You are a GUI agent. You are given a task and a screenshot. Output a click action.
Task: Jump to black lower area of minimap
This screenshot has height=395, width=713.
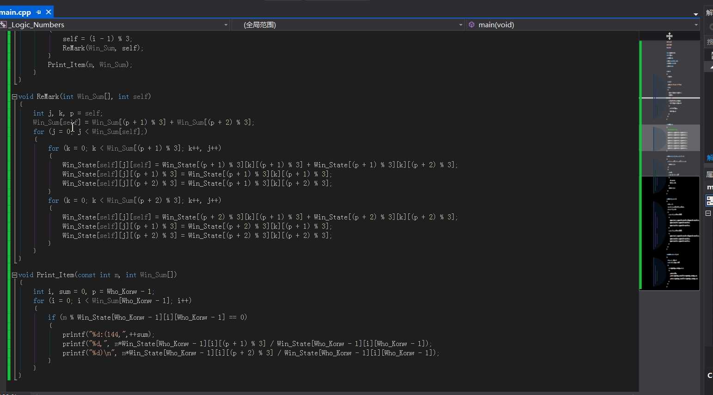[x=670, y=233]
